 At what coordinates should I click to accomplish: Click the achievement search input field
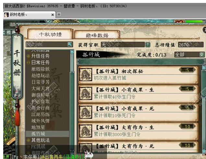[x=47, y=44]
